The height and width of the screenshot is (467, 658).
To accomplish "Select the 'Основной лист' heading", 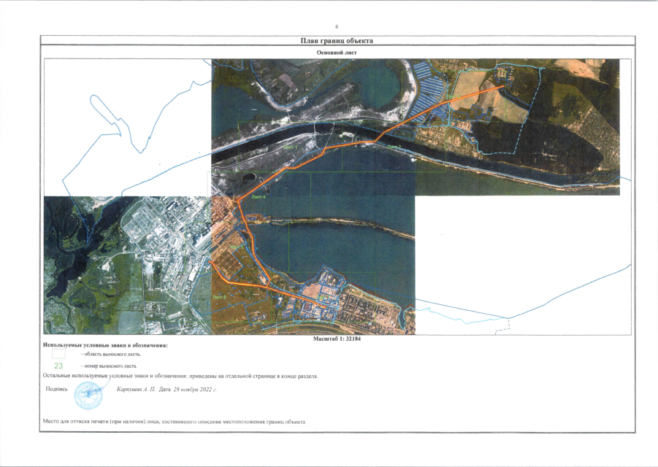I will [x=337, y=53].
